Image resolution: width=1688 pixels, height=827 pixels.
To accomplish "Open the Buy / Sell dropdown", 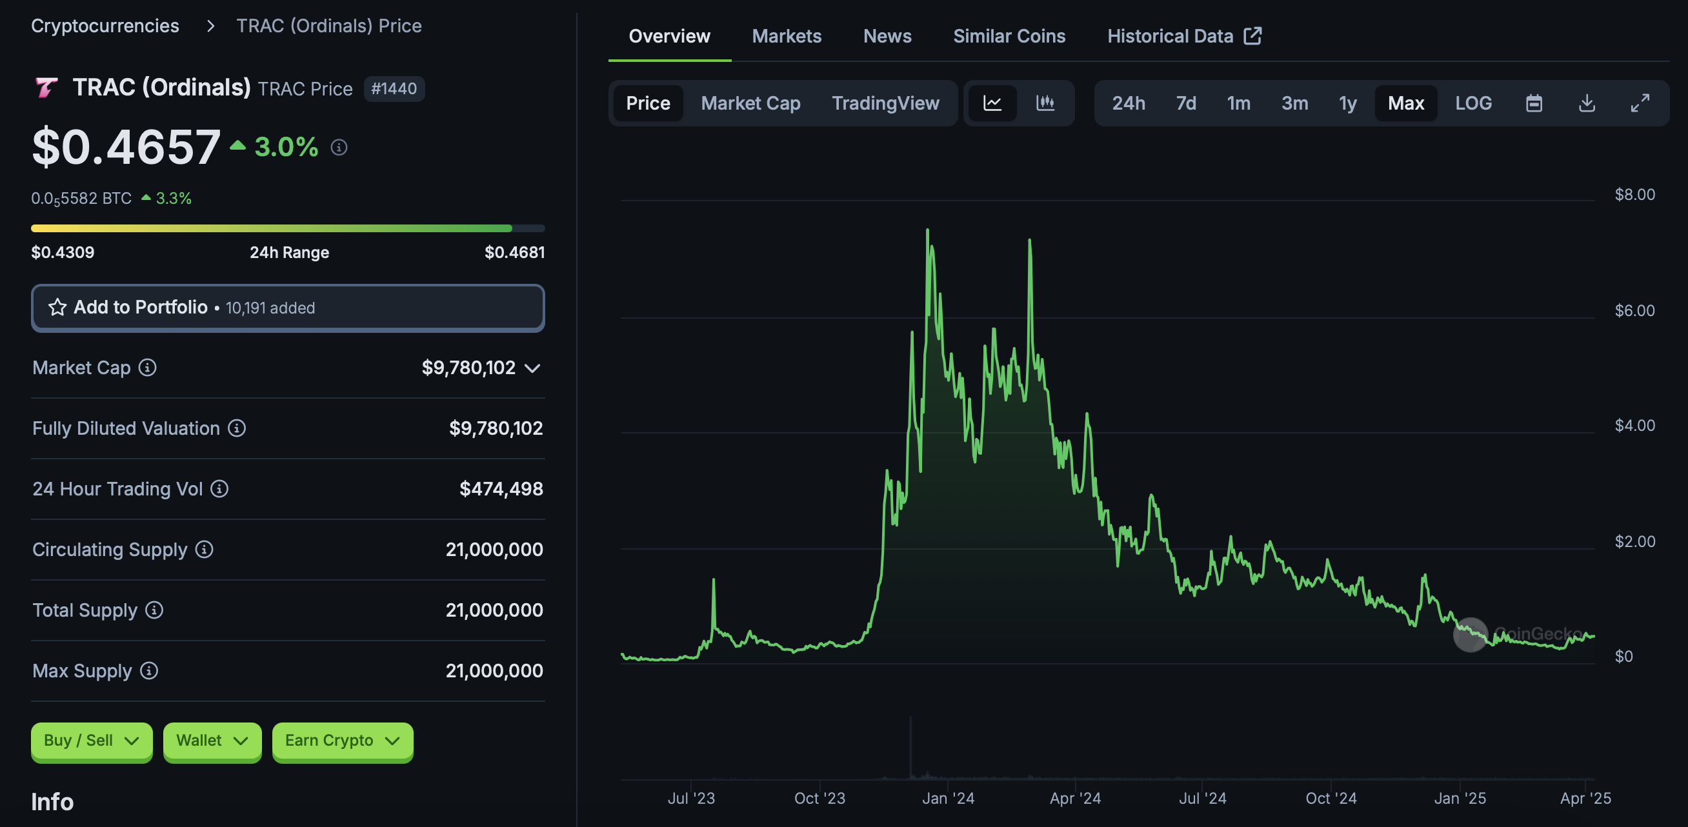I will click(x=92, y=741).
